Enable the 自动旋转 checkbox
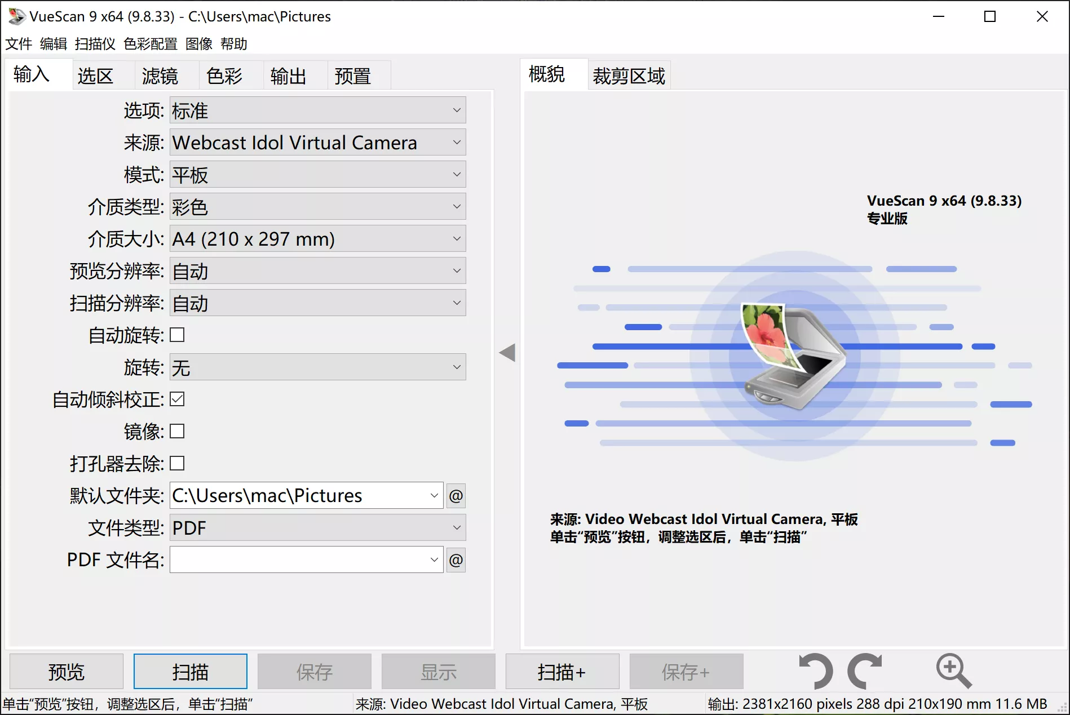The height and width of the screenshot is (715, 1070). coord(177,335)
